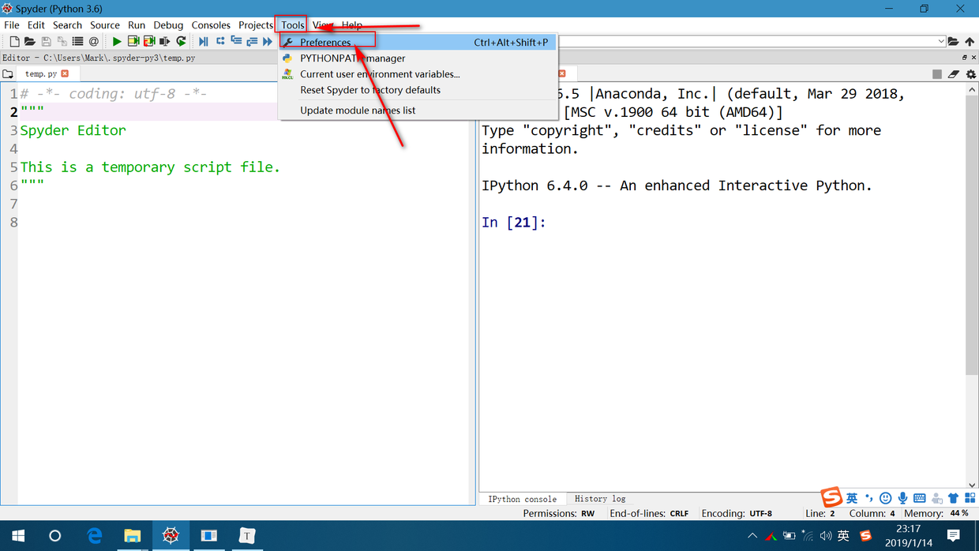
Task: Open the Debug menu
Action: coord(168,25)
